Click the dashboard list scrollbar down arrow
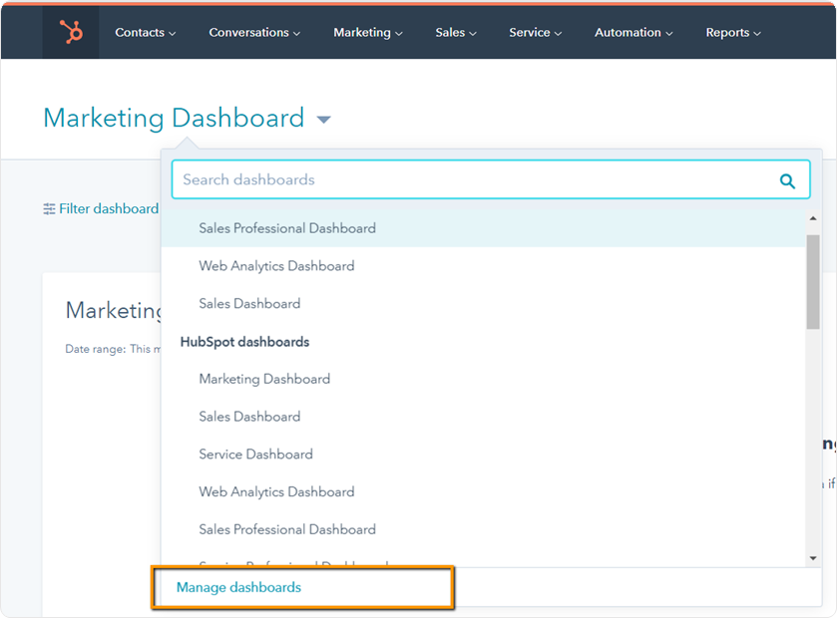Image resolution: width=837 pixels, height=618 pixels. click(813, 558)
